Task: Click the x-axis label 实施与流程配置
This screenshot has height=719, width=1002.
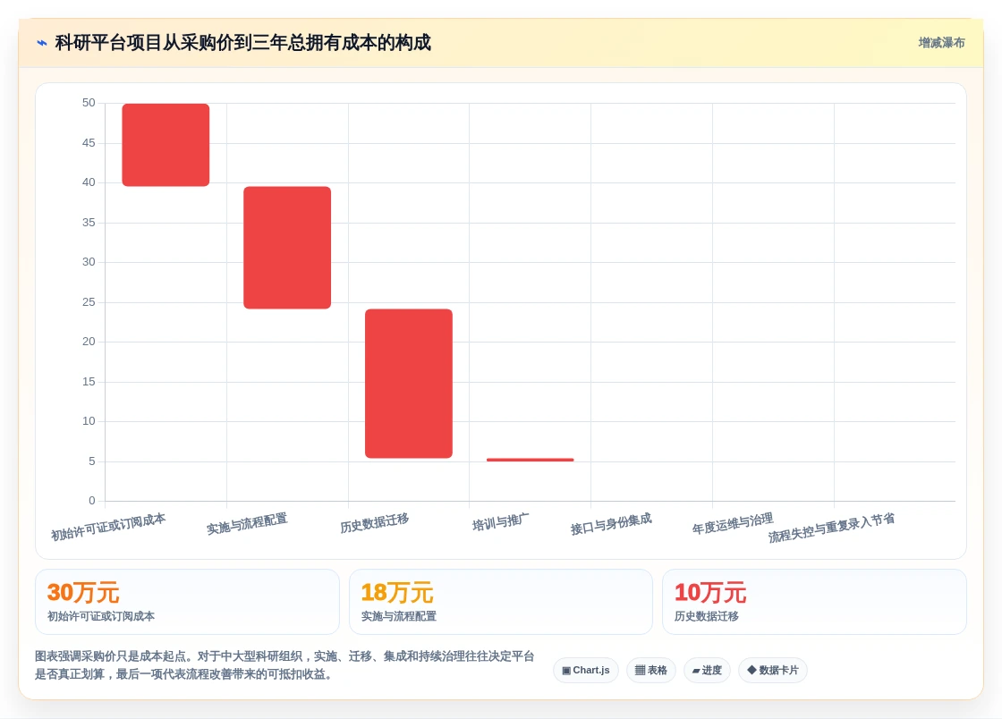Action: point(247,524)
